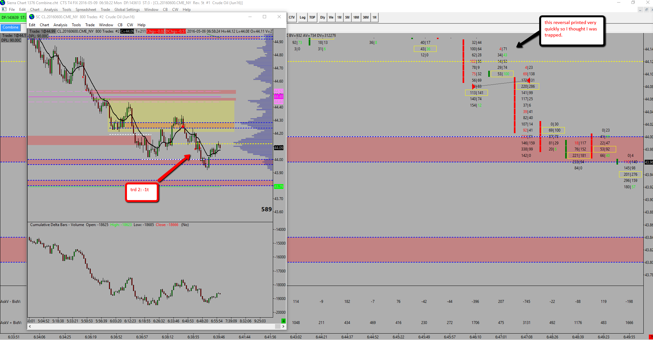Click the 'C=44.09' header value
The image size is (653, 340).
(x=127, y=31)
